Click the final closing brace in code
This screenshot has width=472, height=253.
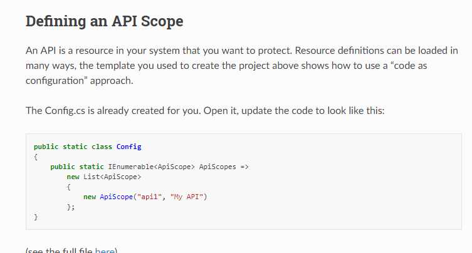tap(36, 217)
